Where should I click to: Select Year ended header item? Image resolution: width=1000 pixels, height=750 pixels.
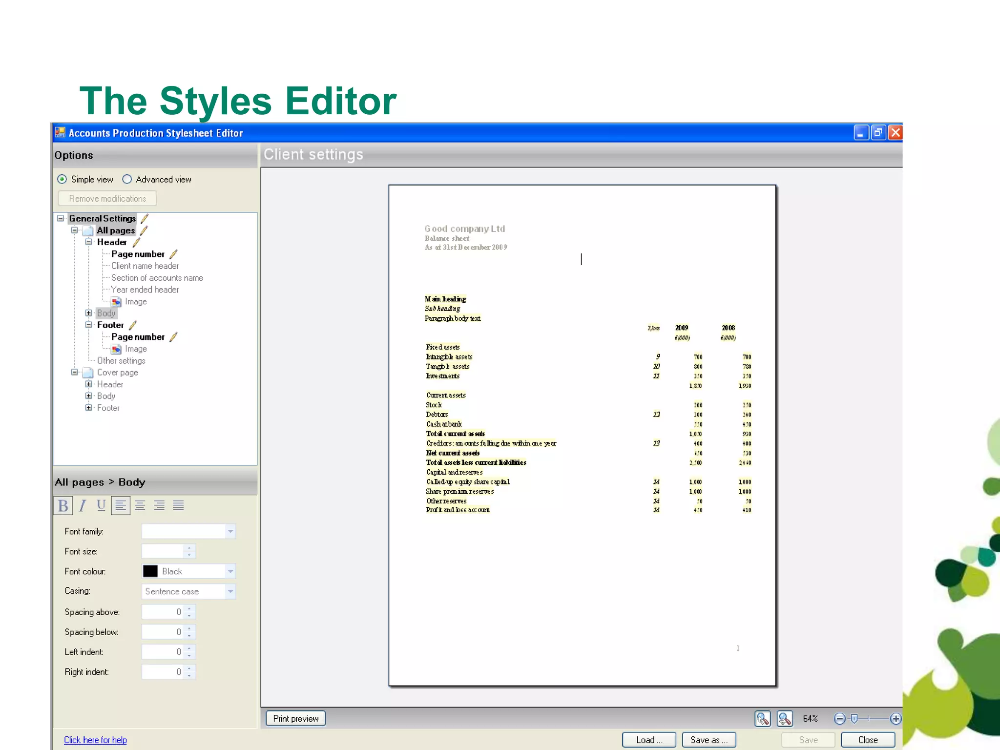point(145,290)
